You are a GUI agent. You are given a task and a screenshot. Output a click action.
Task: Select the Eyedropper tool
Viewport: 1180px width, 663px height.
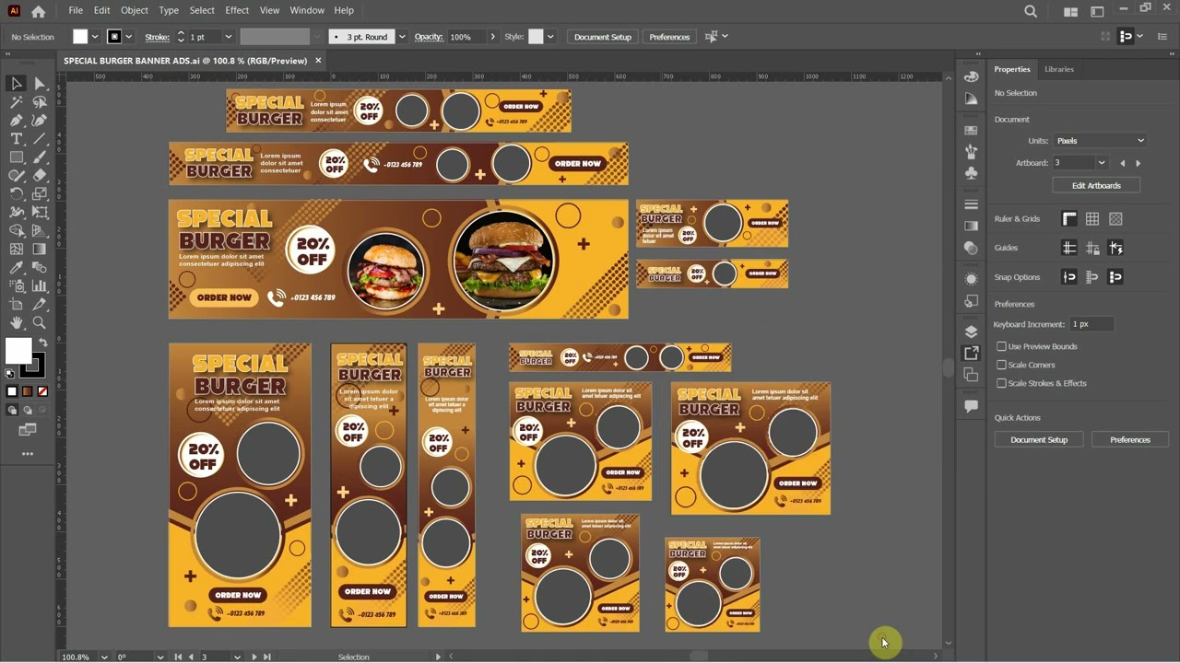coord(17,267)
